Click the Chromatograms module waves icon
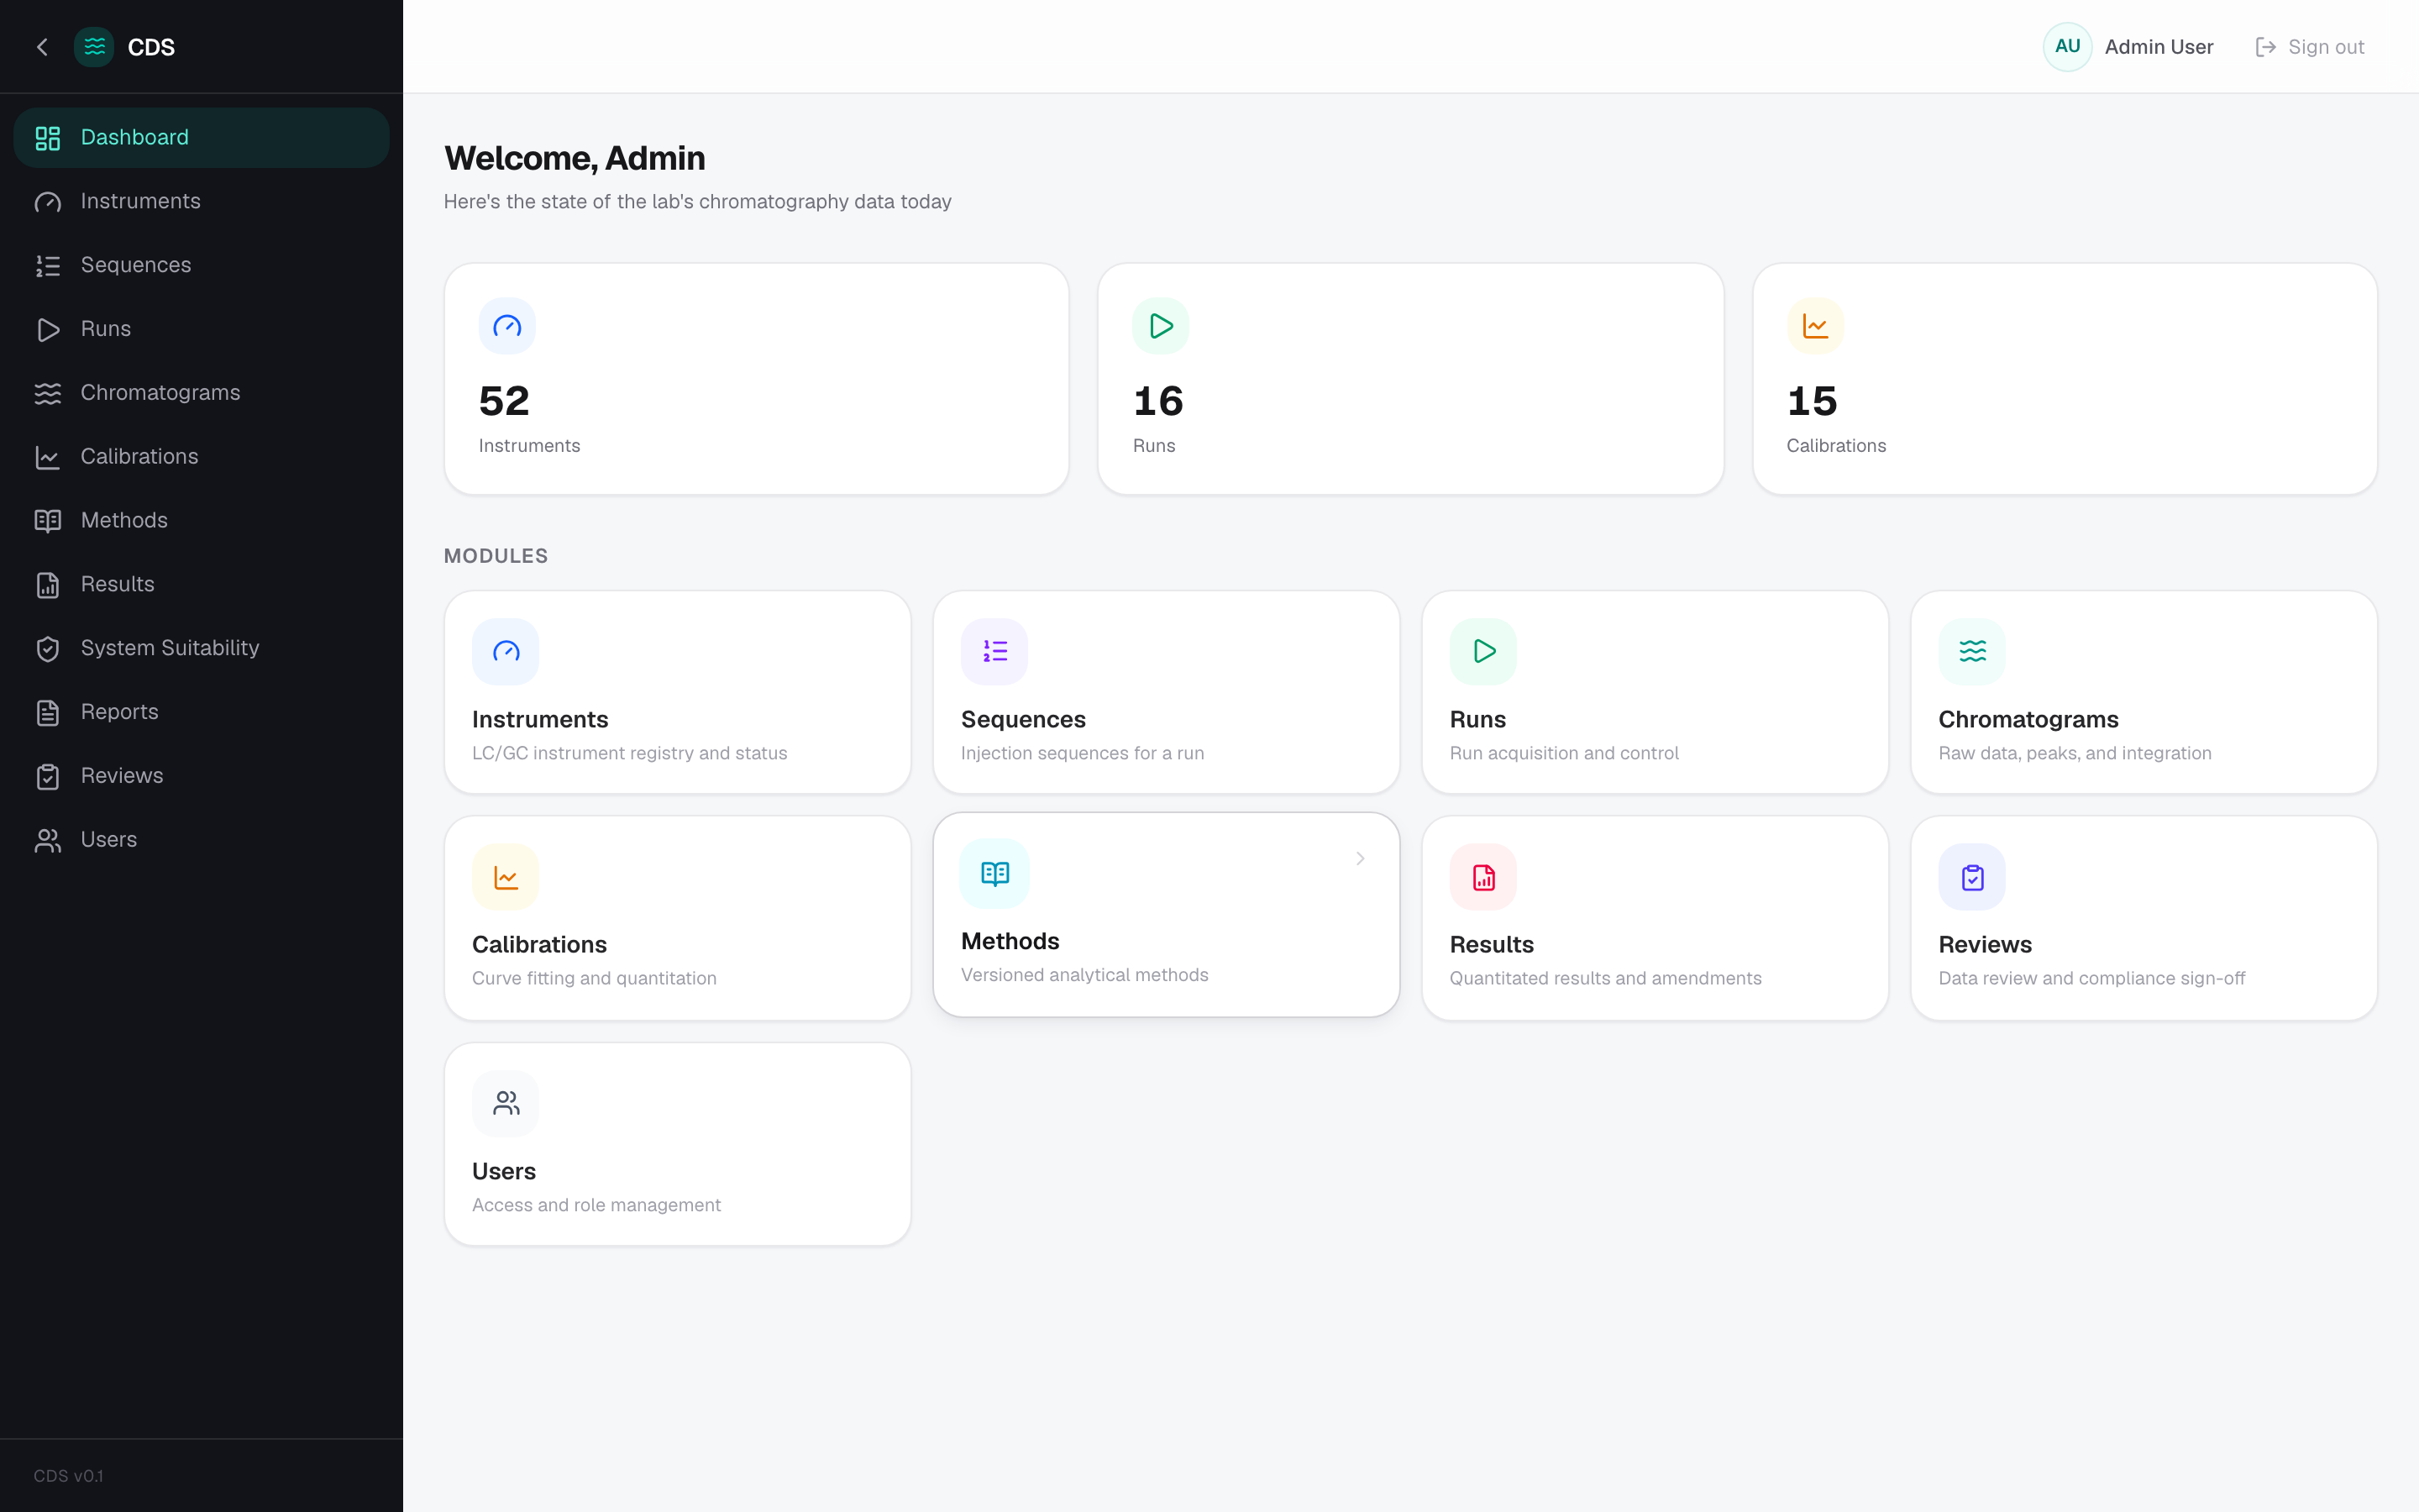Image resolution: width=2419 pixels, height=1512 pixels. coord(1972,652)
